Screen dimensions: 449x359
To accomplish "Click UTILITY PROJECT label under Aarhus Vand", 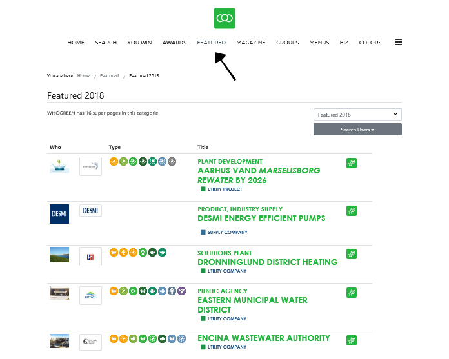I will [224, 189].
